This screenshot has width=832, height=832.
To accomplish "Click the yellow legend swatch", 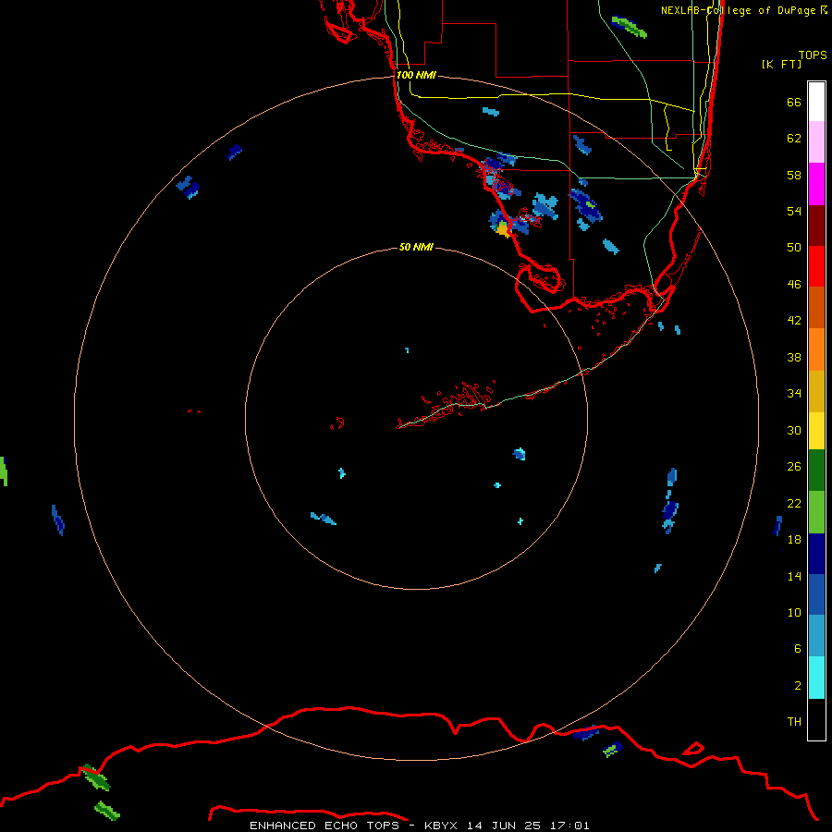I will pyautogui.click(x=816, y=430).
